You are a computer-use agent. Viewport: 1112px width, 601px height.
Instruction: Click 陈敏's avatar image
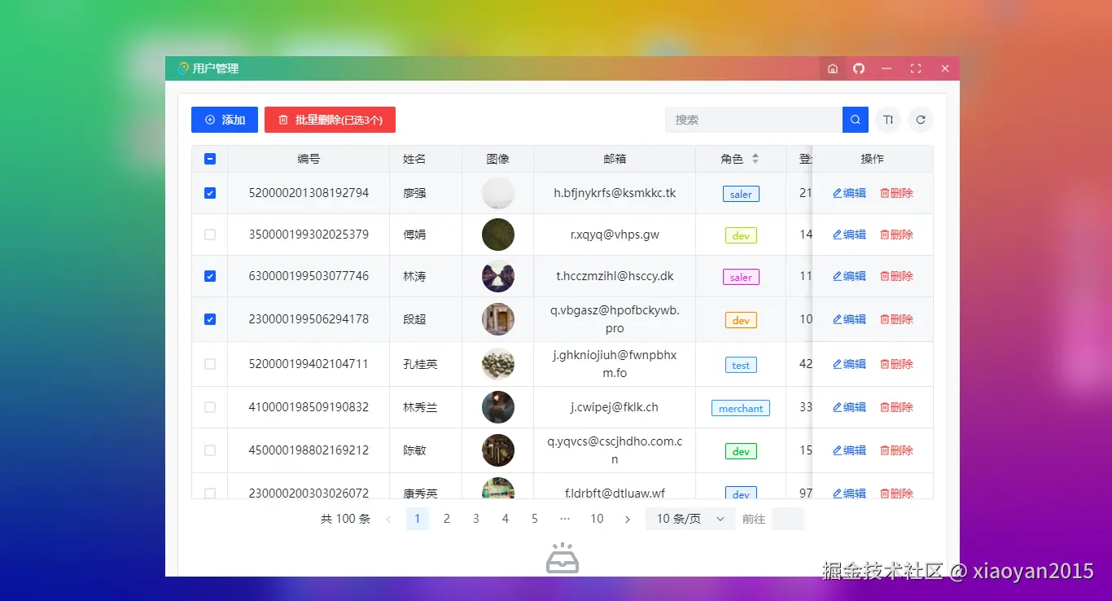(498, 450)
